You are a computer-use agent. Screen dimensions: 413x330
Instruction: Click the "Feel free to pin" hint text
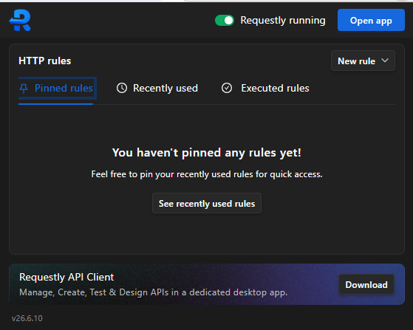coord(207,174)
